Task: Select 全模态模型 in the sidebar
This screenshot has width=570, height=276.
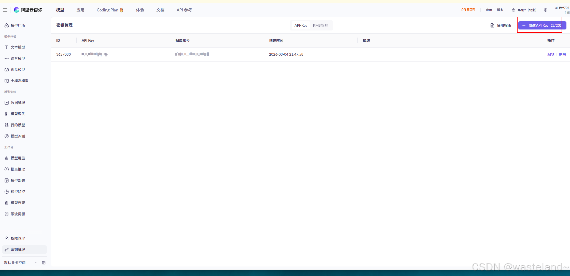Action: pos(19,81)
